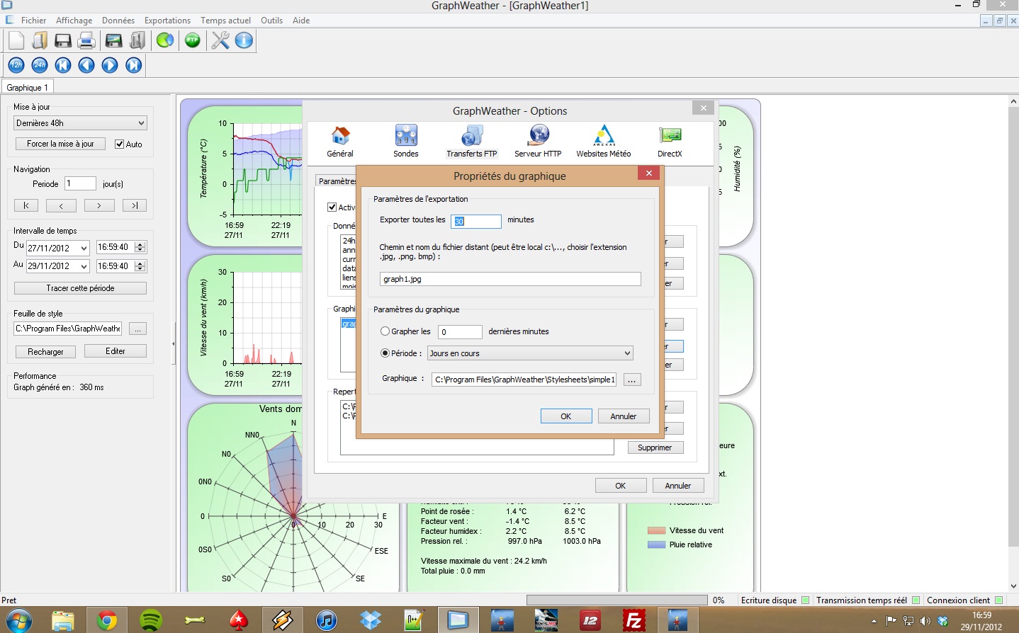Click the Periode jour(s) input field

[80, 183]
